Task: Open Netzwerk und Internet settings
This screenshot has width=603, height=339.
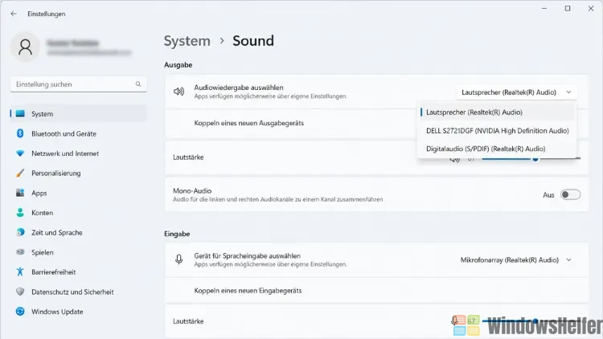Action: point(79,153)
